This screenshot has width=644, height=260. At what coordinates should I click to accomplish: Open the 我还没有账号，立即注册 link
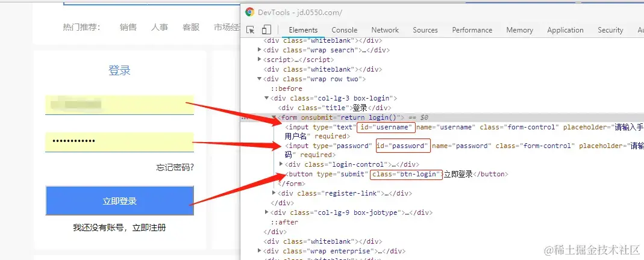coord(119,227)
